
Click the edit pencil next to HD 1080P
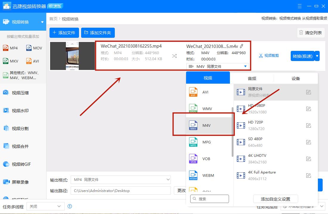click(x=308, y=109)
